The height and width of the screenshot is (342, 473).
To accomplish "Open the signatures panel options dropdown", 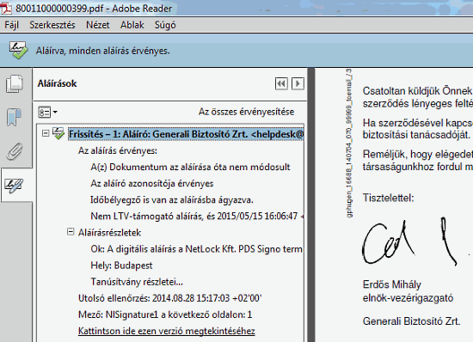I will tap(47, 112).
